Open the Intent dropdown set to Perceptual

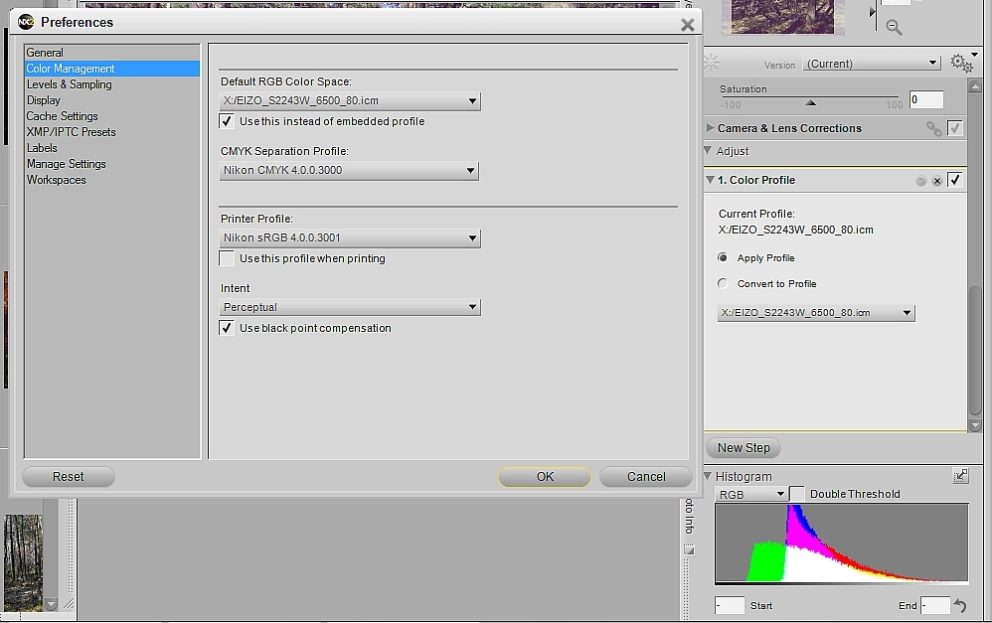(350, 307)
